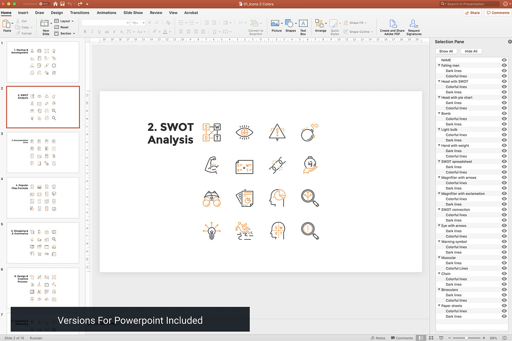The height and width of the screenshot is (341, 512).
Task: Open the Section dropdown
Action: [x=65, y=33]
